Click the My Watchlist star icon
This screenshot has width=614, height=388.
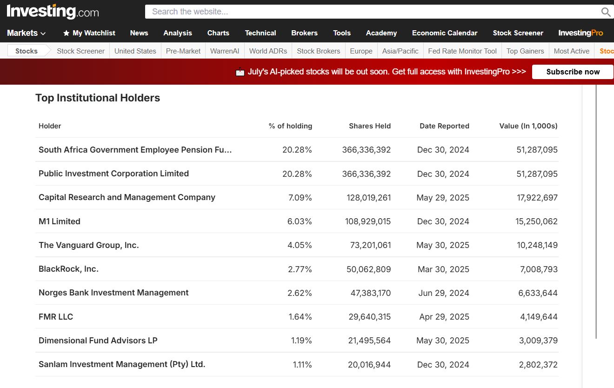pyautogui.click(x=66, y=33)
